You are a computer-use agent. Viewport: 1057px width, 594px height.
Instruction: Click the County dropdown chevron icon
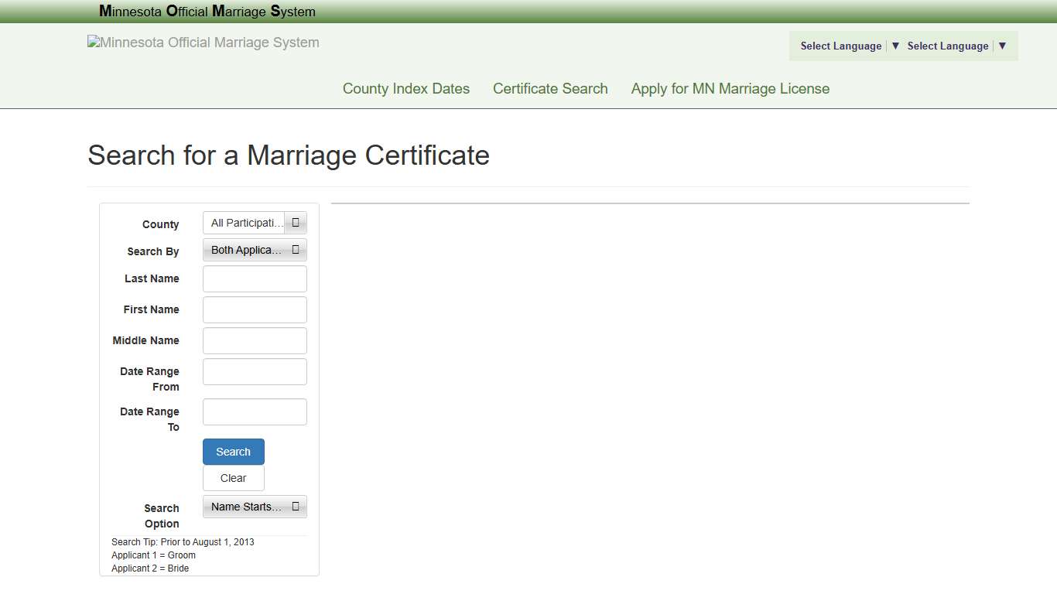click(295, 222)
